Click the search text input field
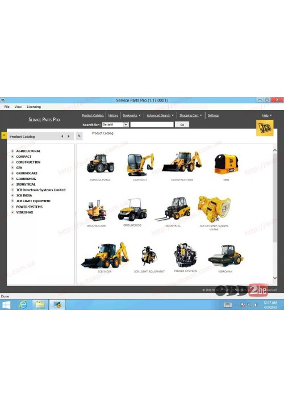The width and height of the screenshot is (284, 407). (x=152, y=124)
